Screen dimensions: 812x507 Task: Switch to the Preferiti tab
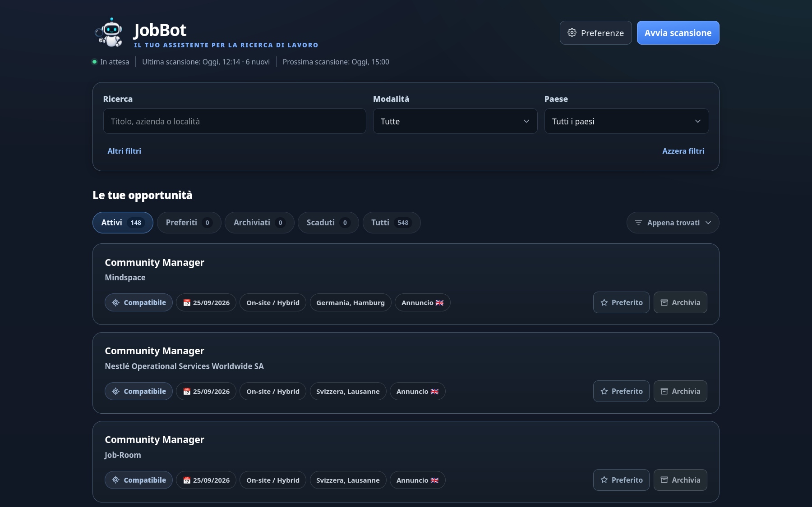tap(189, 223)
